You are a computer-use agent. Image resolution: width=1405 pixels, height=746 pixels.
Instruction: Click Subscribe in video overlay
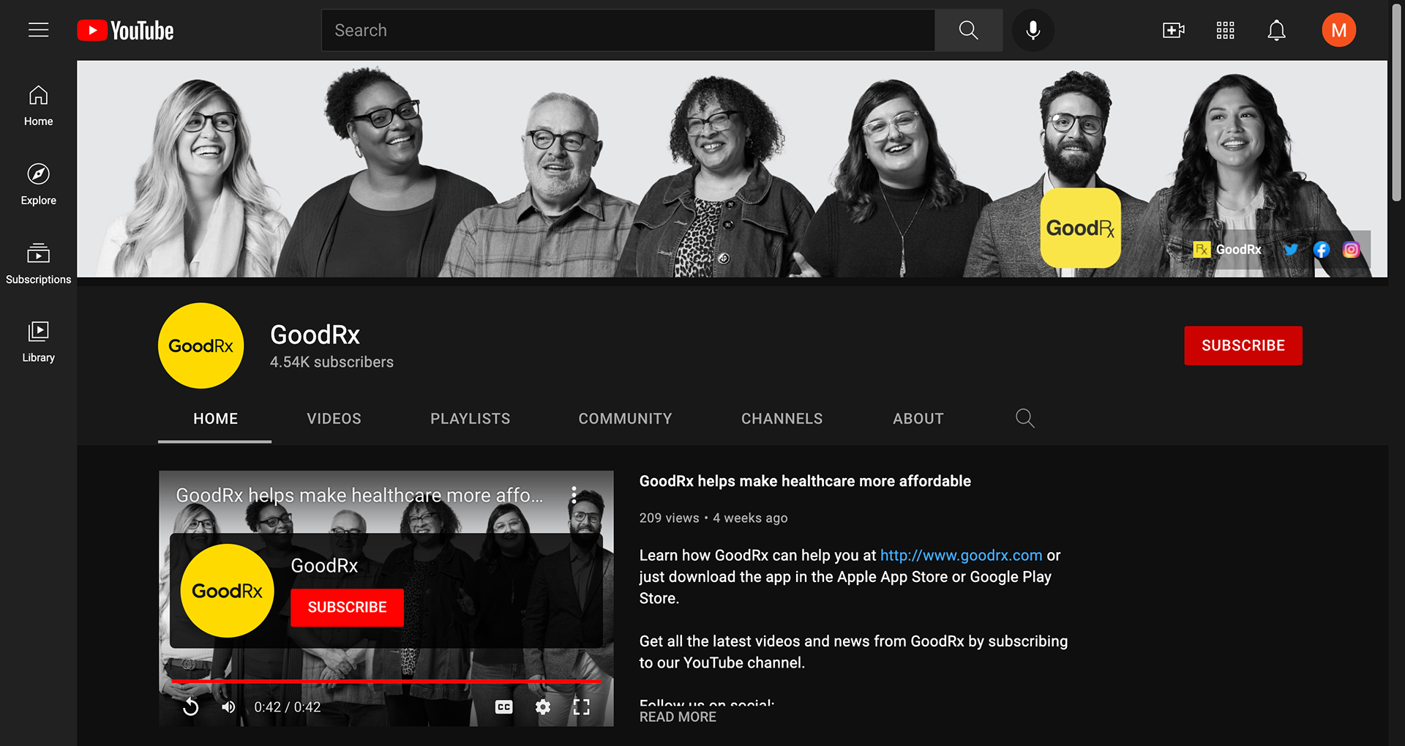click(x=347, y=607)
